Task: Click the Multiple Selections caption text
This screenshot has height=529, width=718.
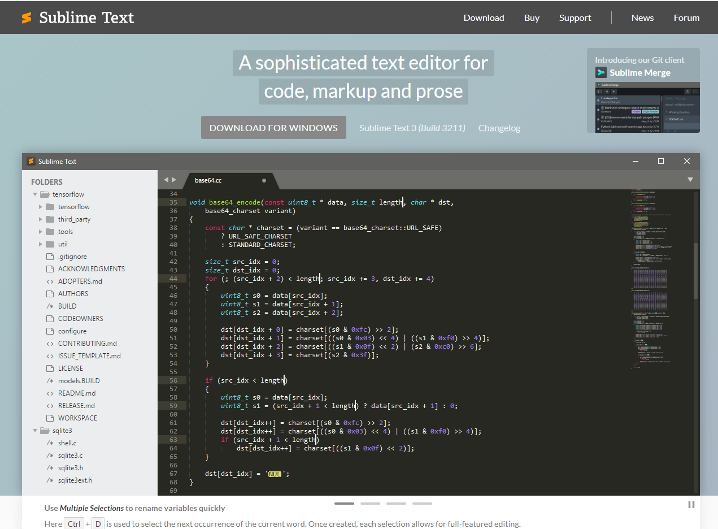Action: (92, 508)
